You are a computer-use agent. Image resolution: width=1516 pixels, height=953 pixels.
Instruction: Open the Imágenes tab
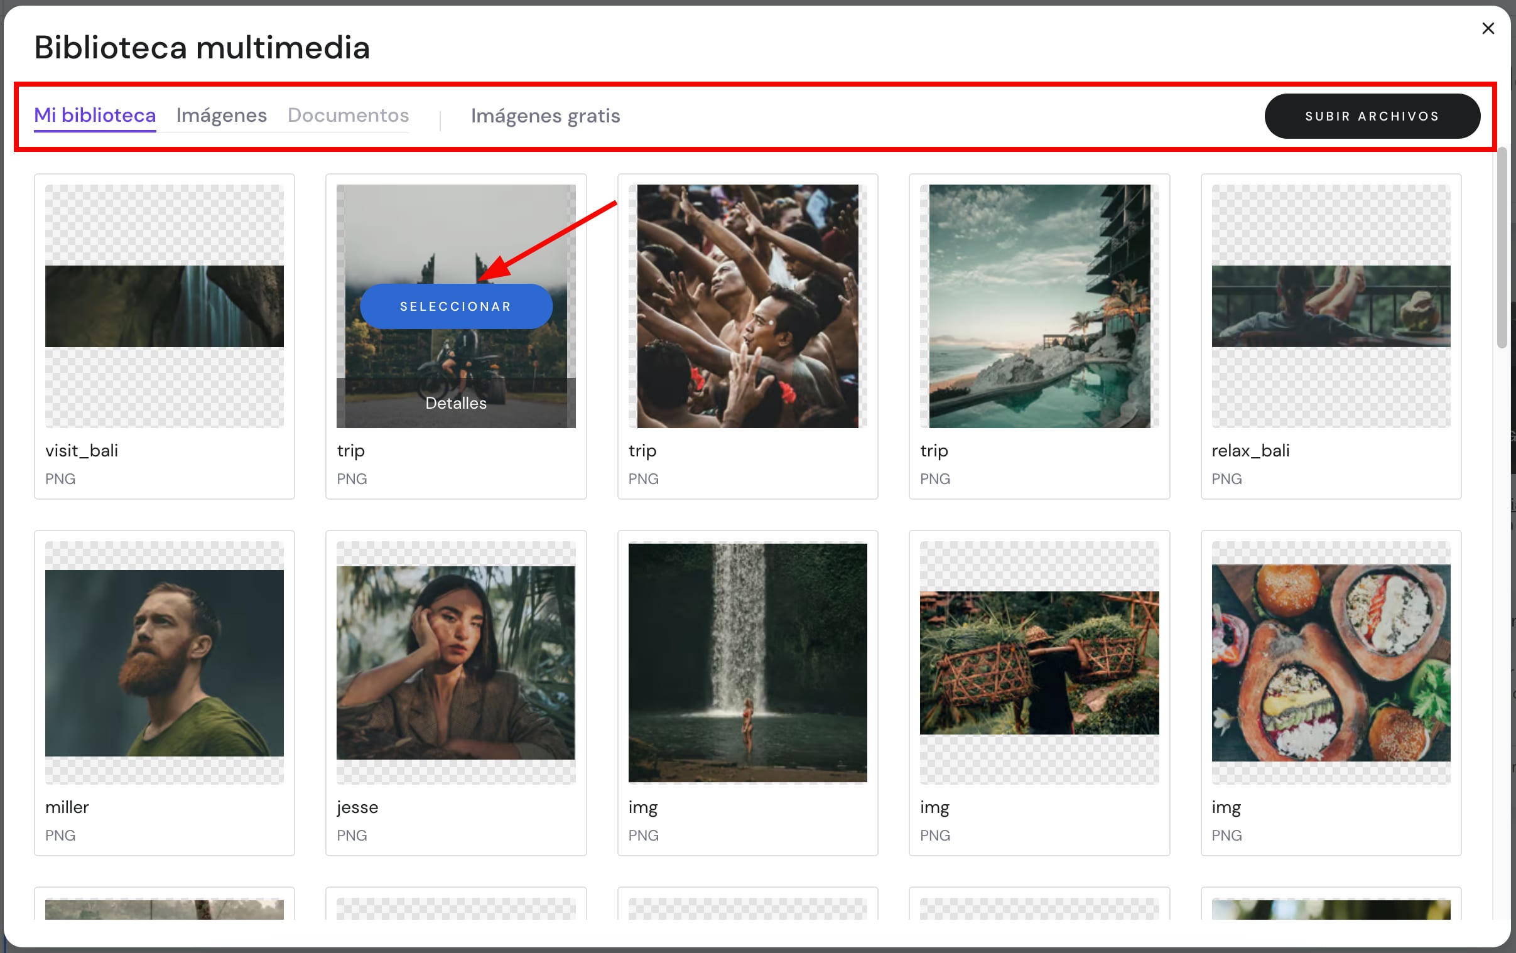(221, 116)
